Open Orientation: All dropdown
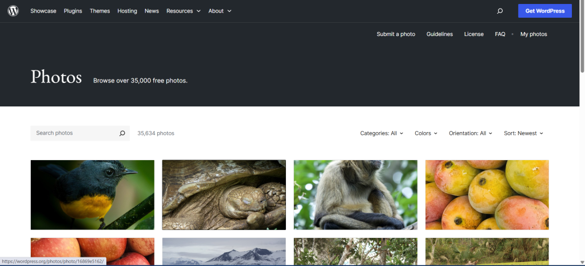The height and width of the screenshot is (266, 585). click(471, 133)
